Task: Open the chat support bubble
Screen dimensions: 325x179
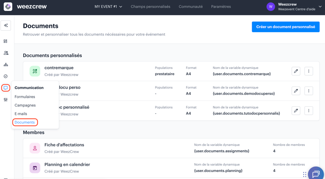Action: point(316,174)
